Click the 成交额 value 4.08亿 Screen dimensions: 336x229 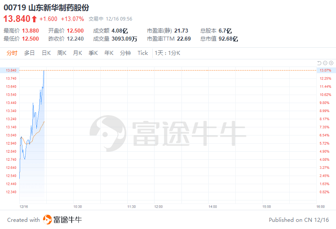click(x=120, y=31)
